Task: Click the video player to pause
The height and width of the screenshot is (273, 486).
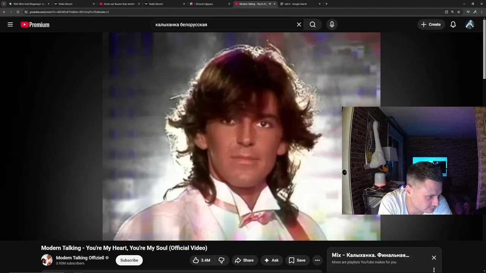Action: 241,136
